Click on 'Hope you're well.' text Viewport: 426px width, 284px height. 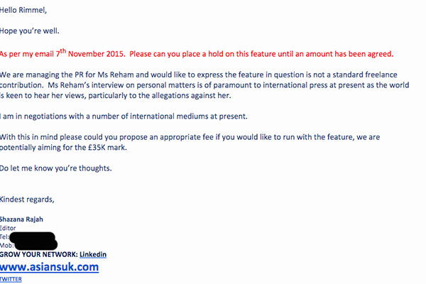(30, 31)
